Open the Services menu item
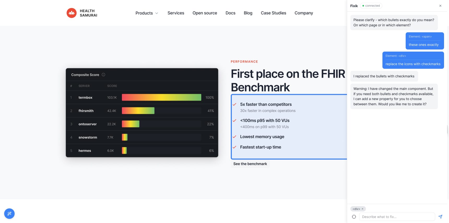The height and width of the screenshot is (223, 449). 176,13
